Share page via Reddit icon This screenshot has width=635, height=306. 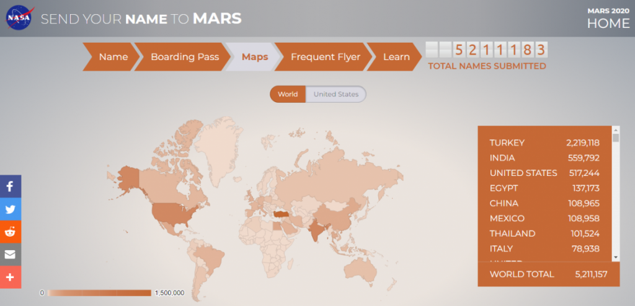point(11,232)
